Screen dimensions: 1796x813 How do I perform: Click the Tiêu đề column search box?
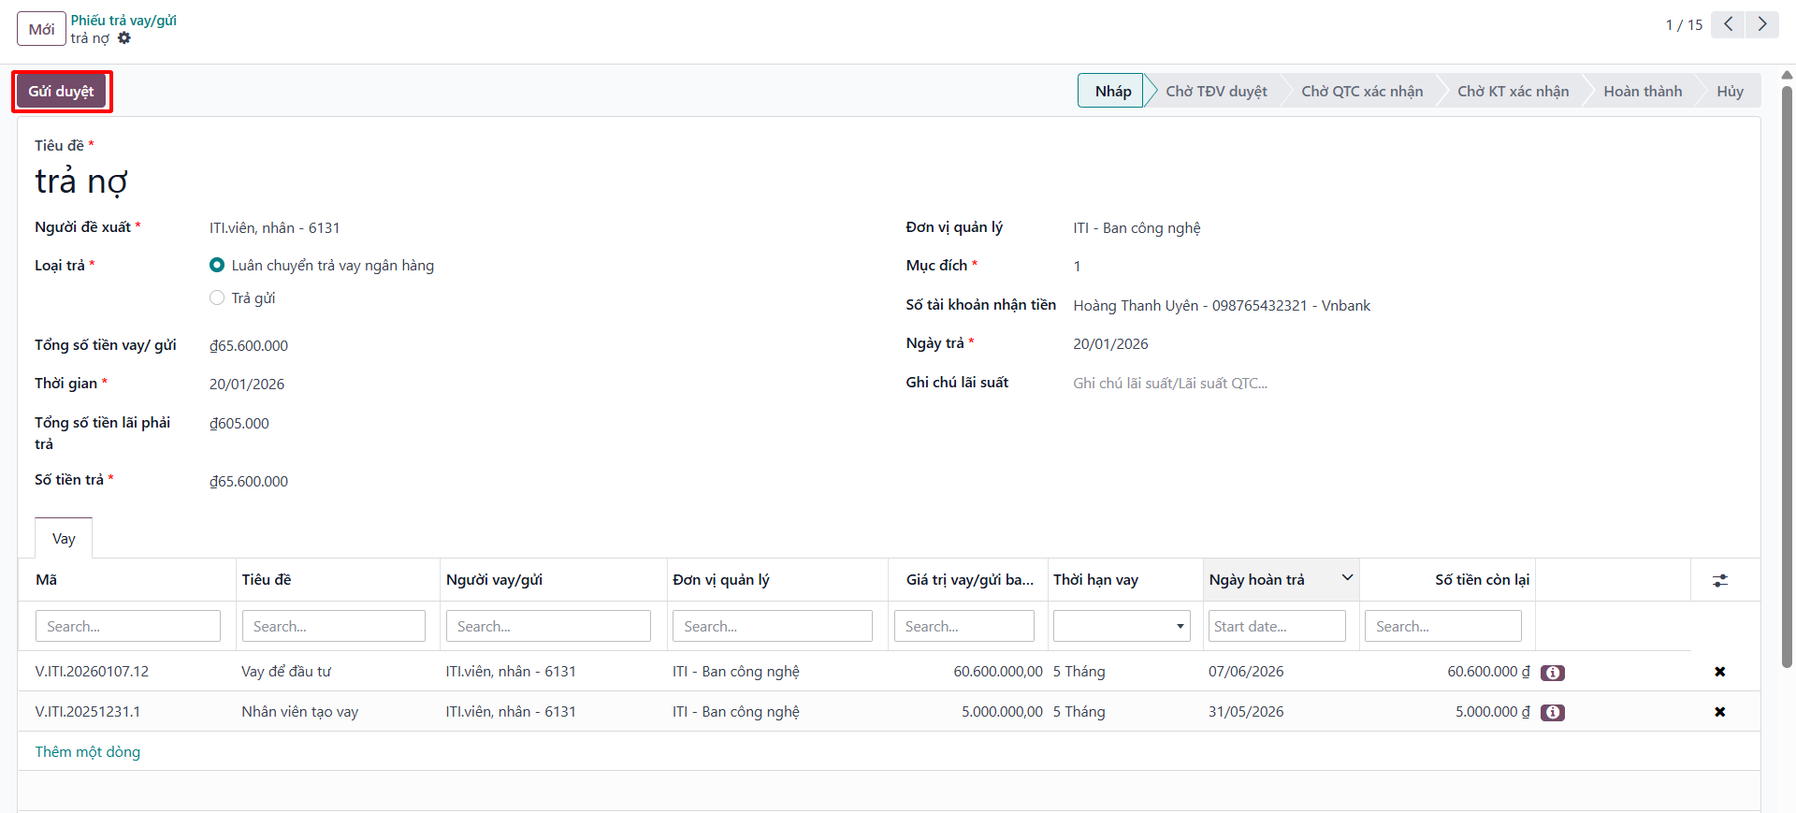click(333, 626)
